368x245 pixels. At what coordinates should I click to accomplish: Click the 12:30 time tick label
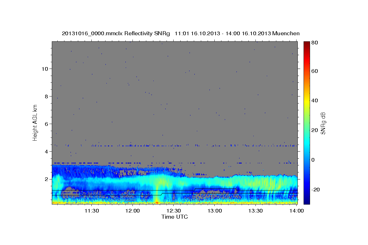[174, 211]
